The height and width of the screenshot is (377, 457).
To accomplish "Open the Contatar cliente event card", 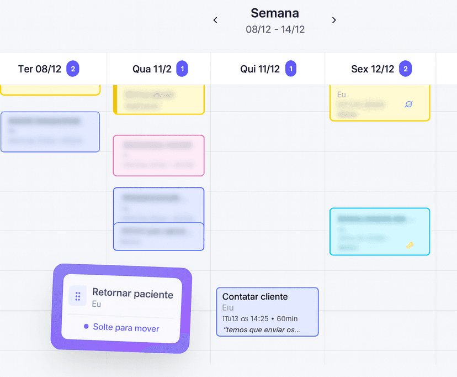I will [x=267, y=312].
